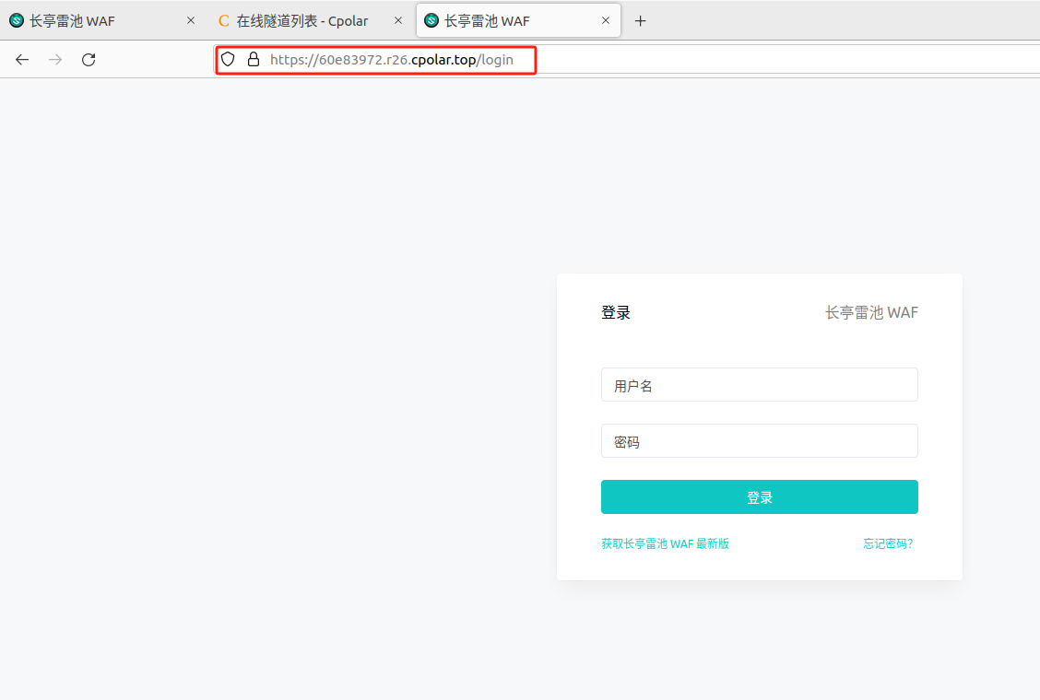Image resolution: width=1040 pixels, height=700 pixels.
Task: Open the 获取长亭雷池 WAF 最新版 link
Action: tap(665, 544)
